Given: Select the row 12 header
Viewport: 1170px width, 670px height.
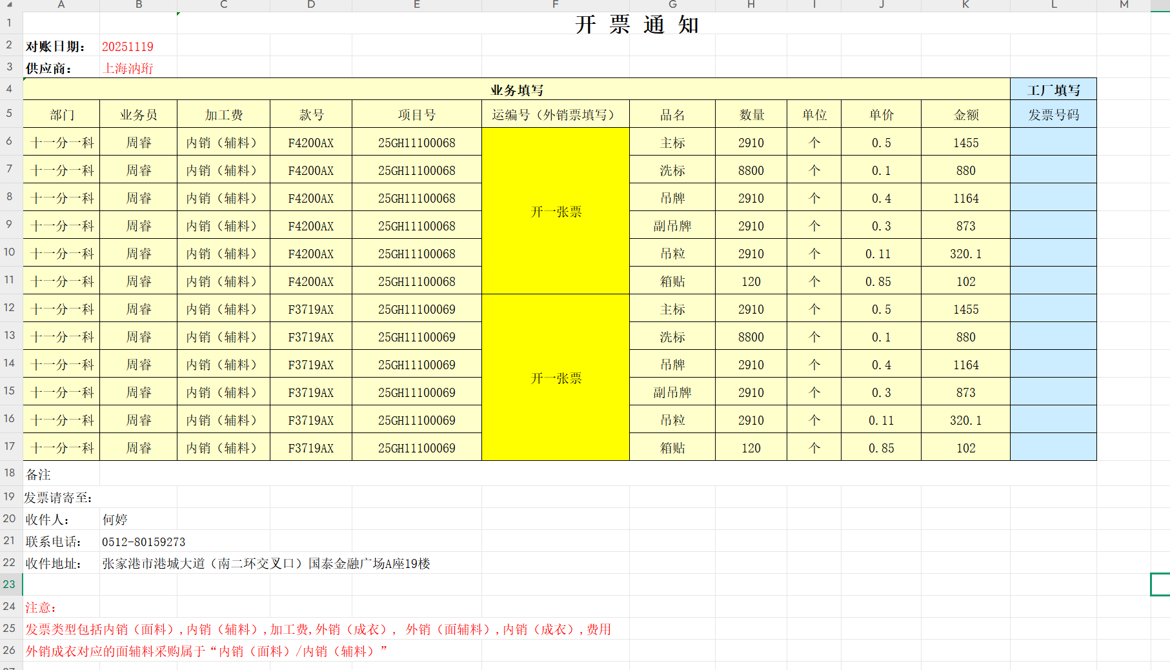Looking at the screenshot, I should point(10,308).
